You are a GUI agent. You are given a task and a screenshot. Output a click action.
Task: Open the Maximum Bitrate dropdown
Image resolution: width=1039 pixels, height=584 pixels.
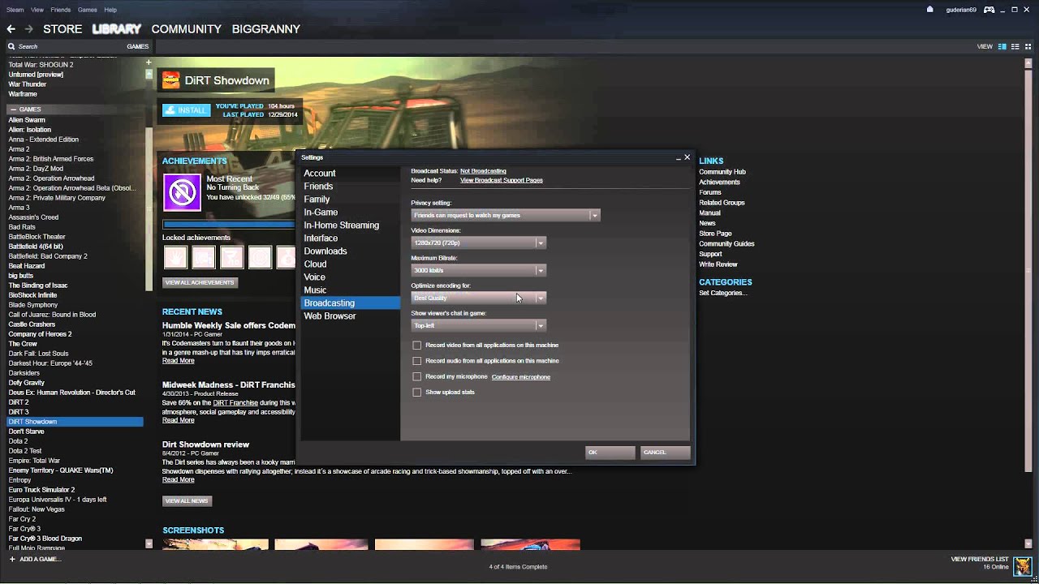(479, 270)
